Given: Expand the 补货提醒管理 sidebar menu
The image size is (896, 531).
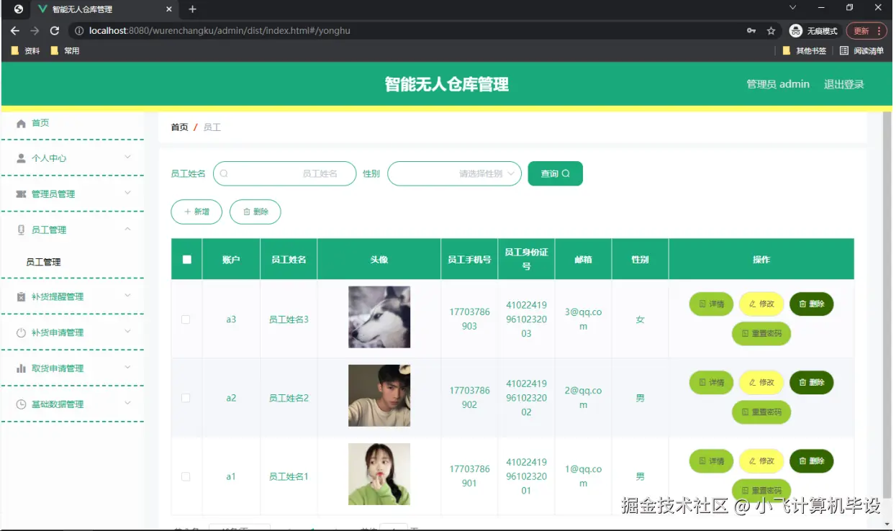Looking at the screenshot, I should (127, 296).
